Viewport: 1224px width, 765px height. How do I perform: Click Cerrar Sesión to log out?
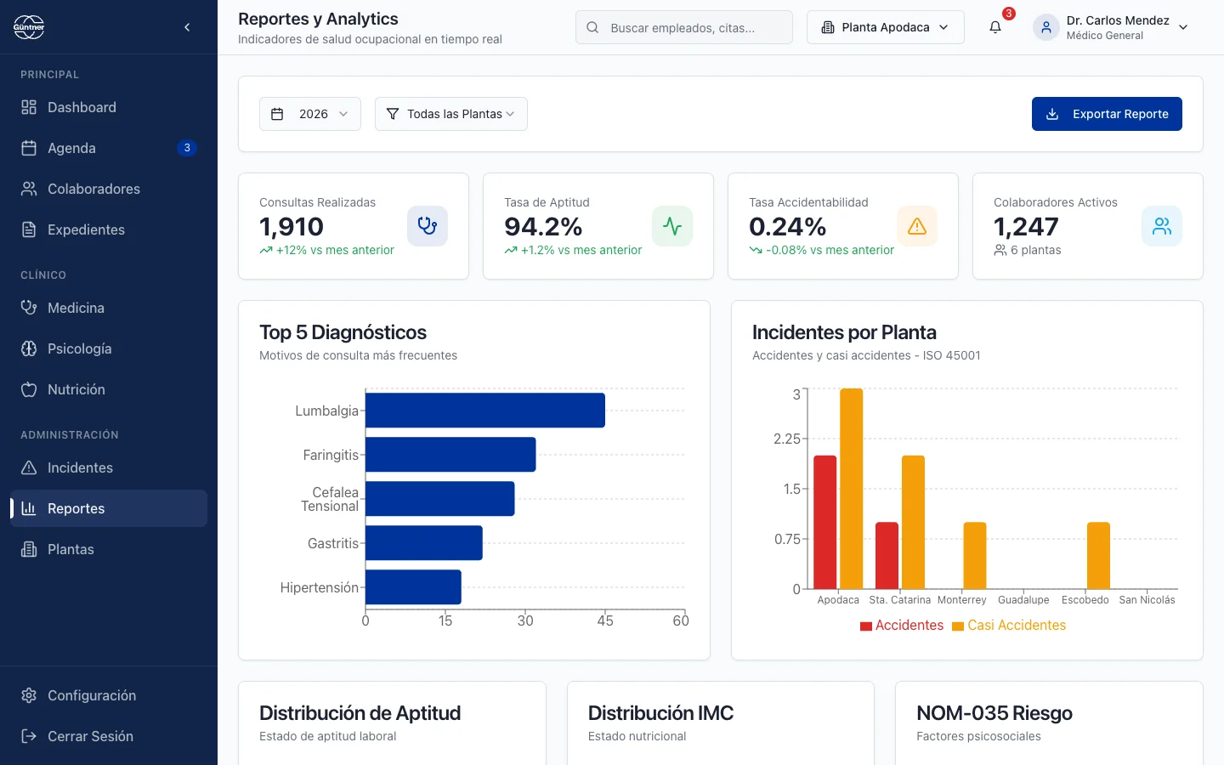point(90,736)
